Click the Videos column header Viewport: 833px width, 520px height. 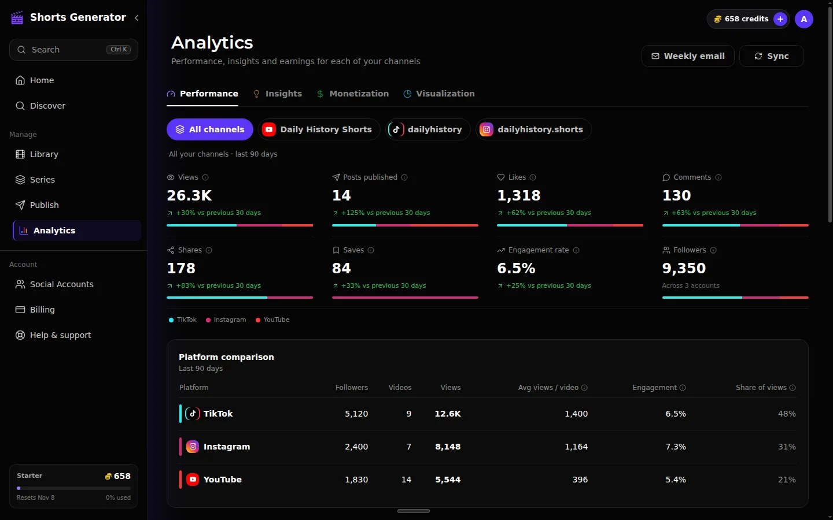(400, 388)
